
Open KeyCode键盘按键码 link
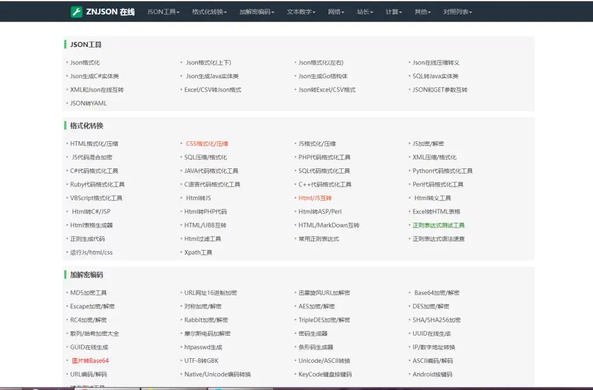coord(325,374)
